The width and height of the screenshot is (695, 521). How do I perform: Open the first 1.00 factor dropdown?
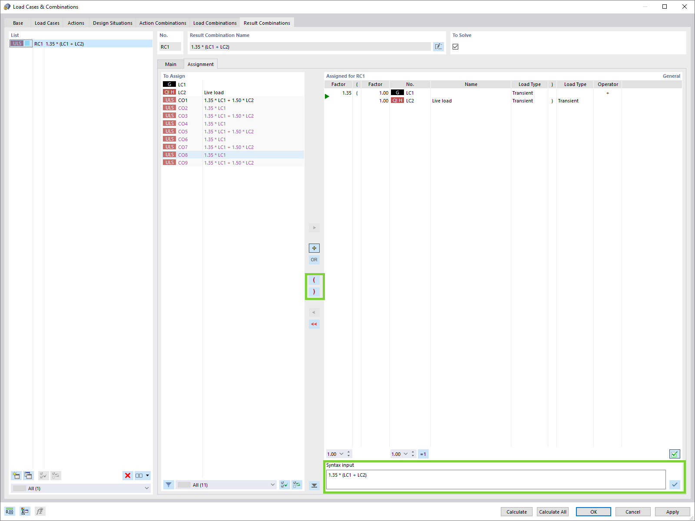tap(341, 454)
